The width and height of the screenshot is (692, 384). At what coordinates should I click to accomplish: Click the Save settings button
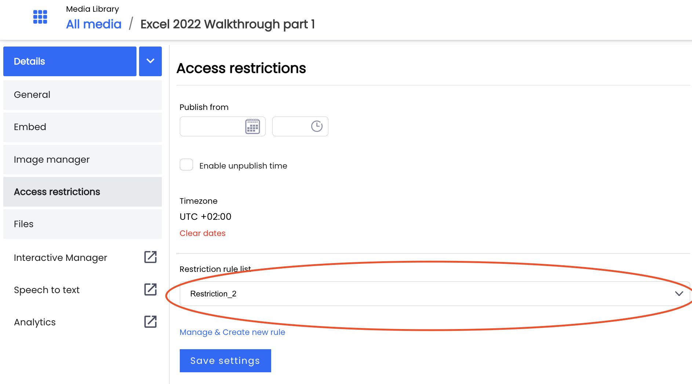click(225, 361)
